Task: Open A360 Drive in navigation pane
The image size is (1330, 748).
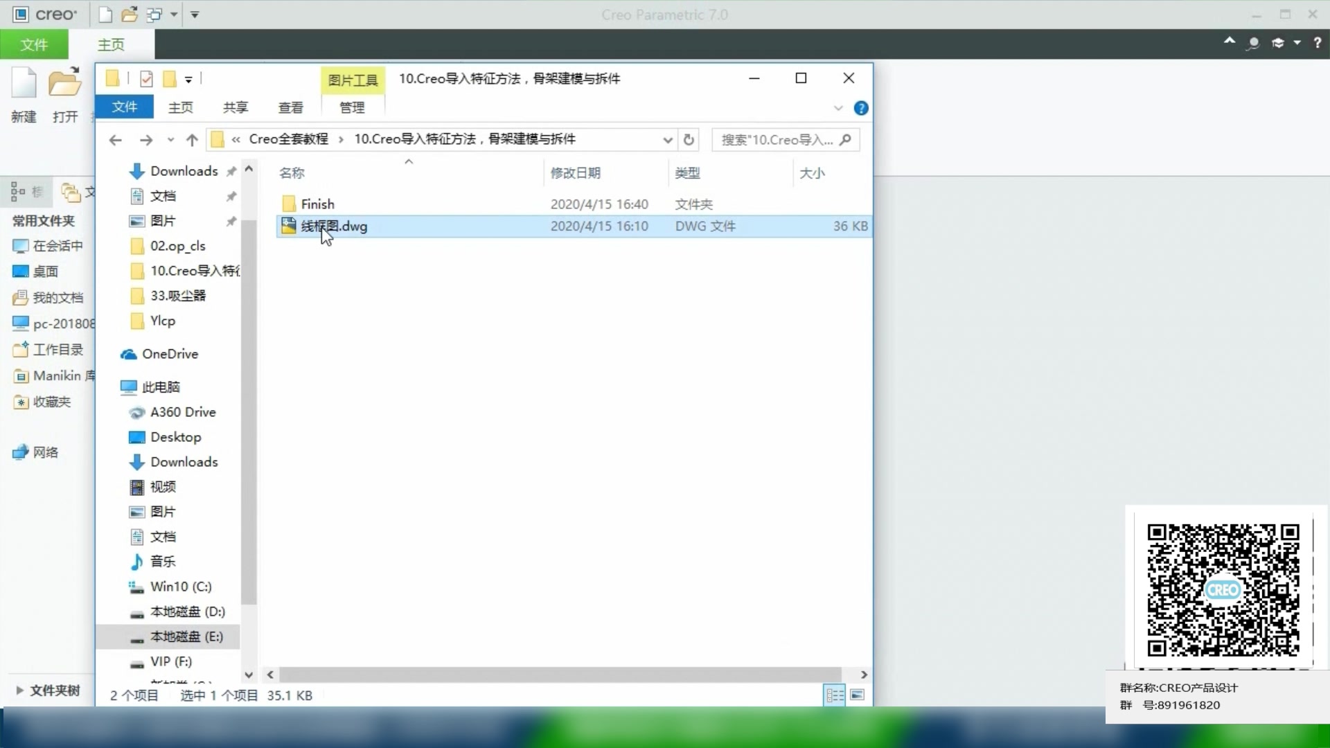Action: 183,412
